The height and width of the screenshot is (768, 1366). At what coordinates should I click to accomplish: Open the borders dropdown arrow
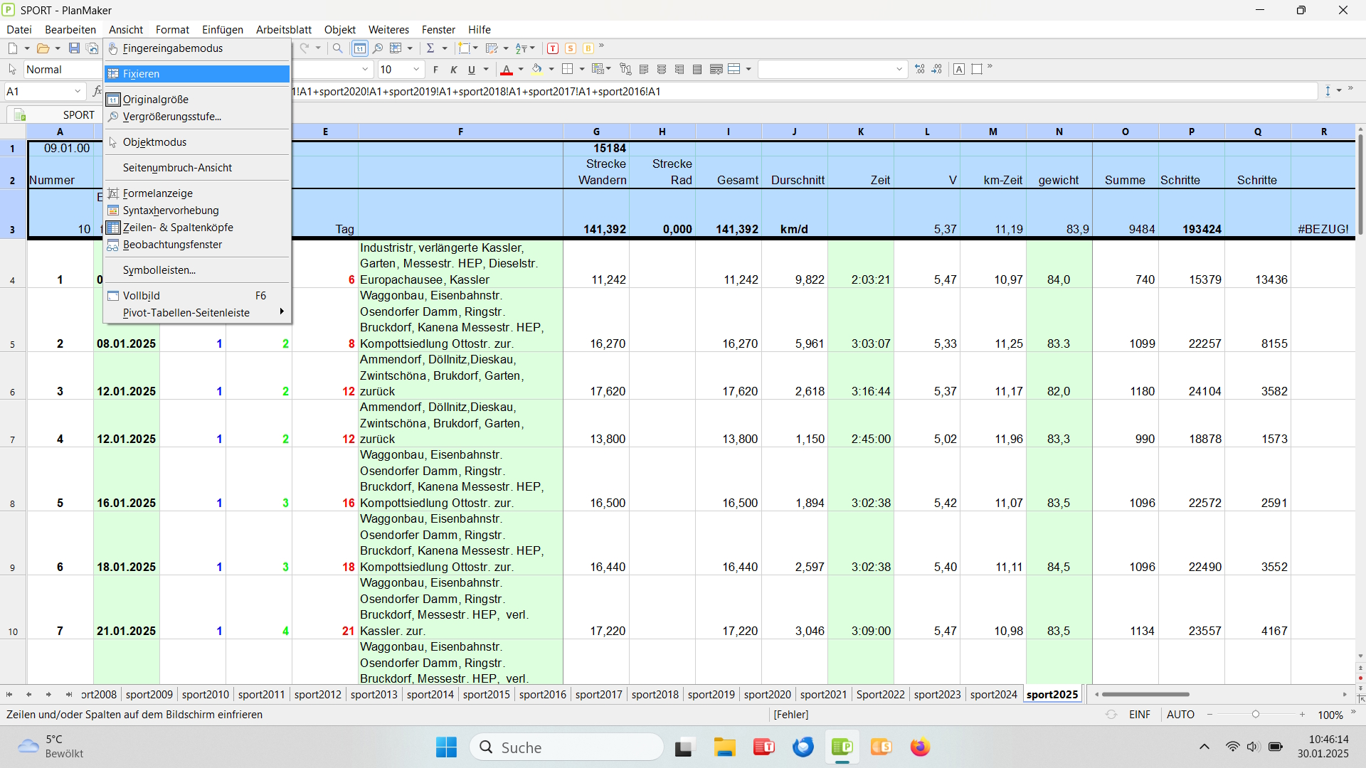(583, 70)
